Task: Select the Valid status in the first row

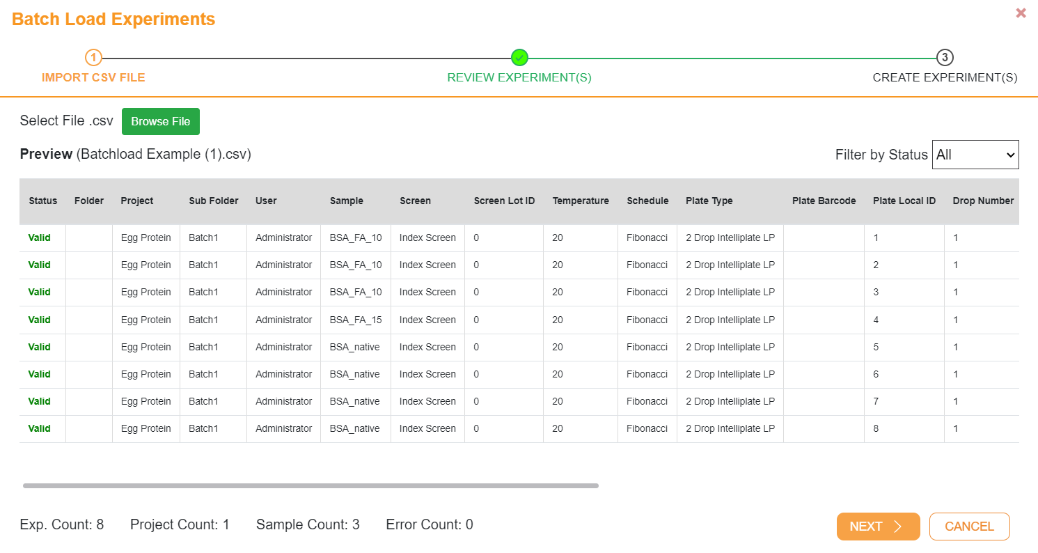Action: point(40,237)
